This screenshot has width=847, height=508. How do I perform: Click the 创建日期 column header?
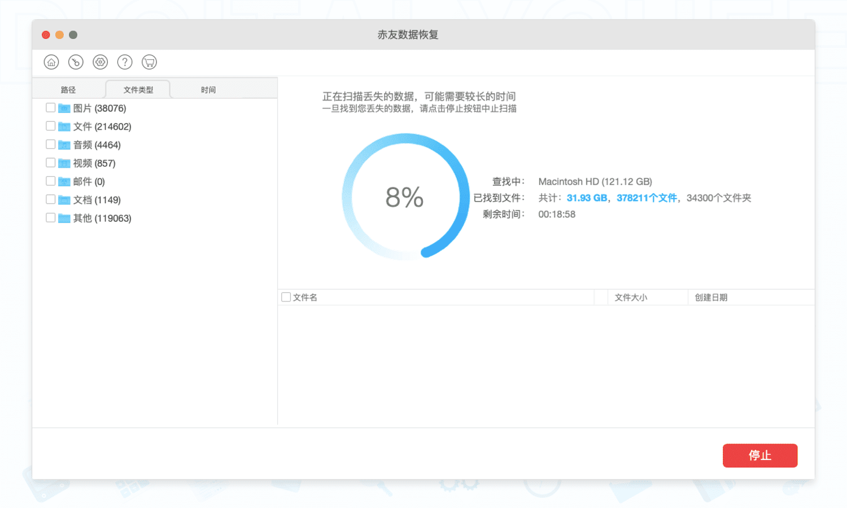[x=710, y=297]
